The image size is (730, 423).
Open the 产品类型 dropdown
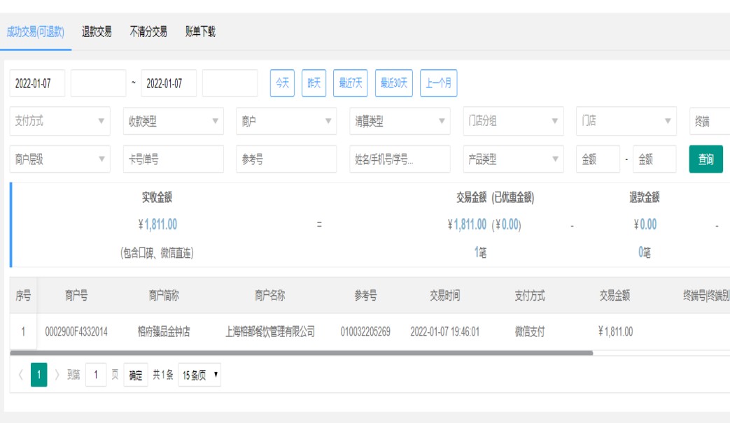pos(513,159)
